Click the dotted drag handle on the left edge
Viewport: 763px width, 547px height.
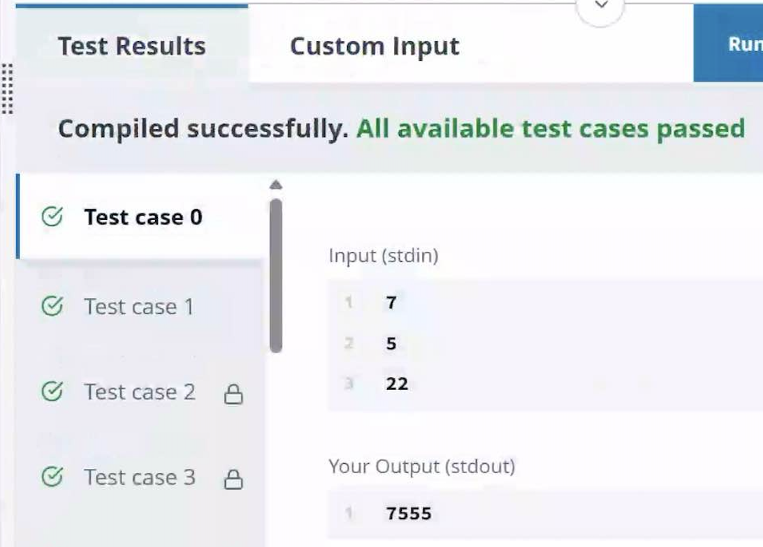pos(7,89)
